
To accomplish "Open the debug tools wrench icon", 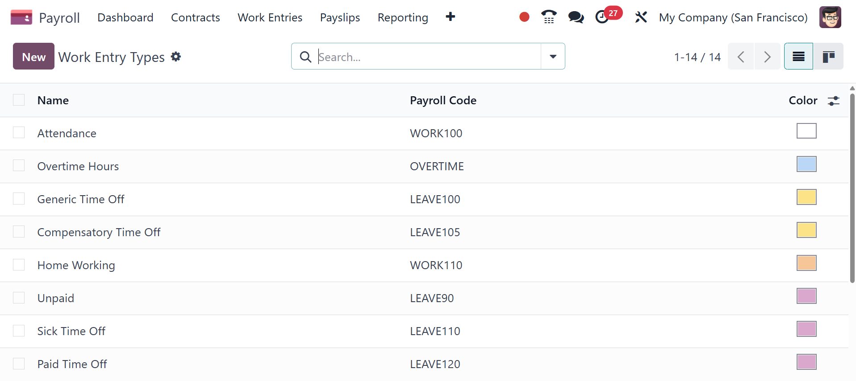I will click(x=641, y=17).
